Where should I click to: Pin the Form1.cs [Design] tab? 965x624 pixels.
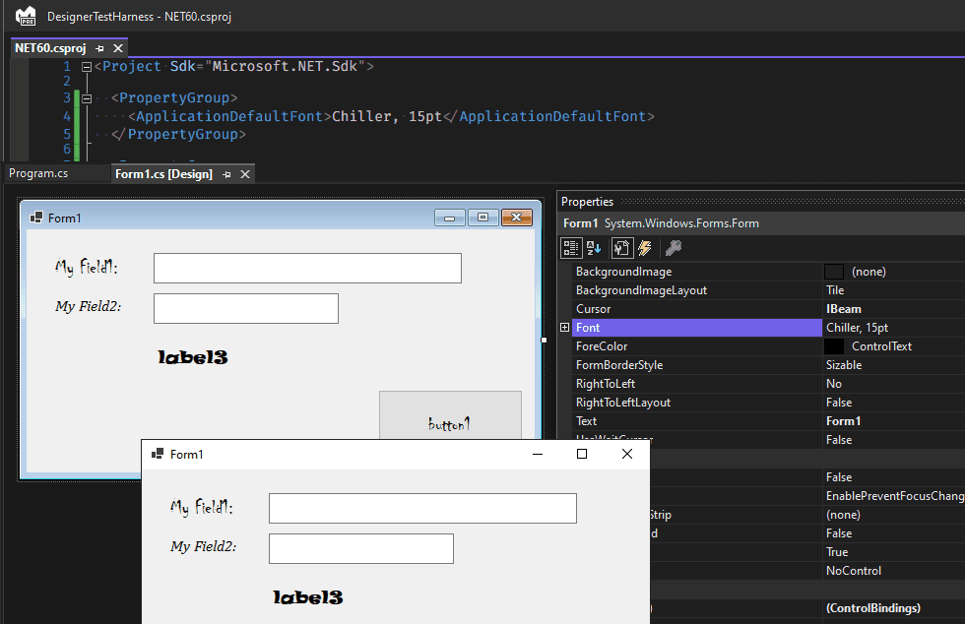tap(227, 174)
